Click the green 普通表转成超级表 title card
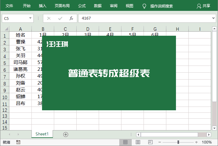 pos(109,73)
